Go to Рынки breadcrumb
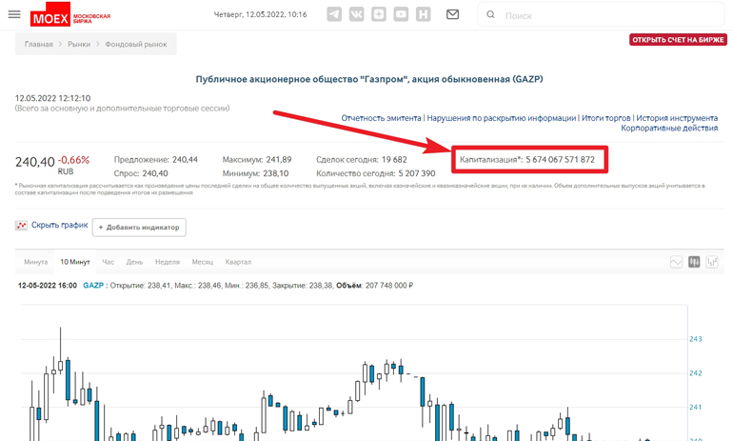The height and width of the screenshot is (441, 733). 79,44
